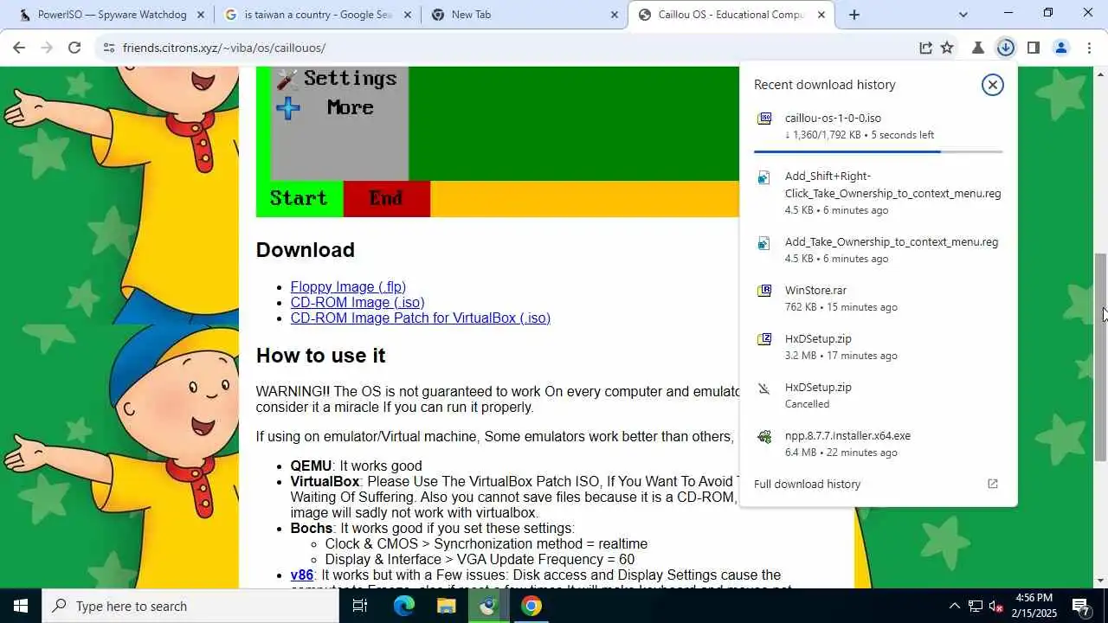
Task: Click the page vertical scrollbar thumb
Action: [x=1101, y=356]
